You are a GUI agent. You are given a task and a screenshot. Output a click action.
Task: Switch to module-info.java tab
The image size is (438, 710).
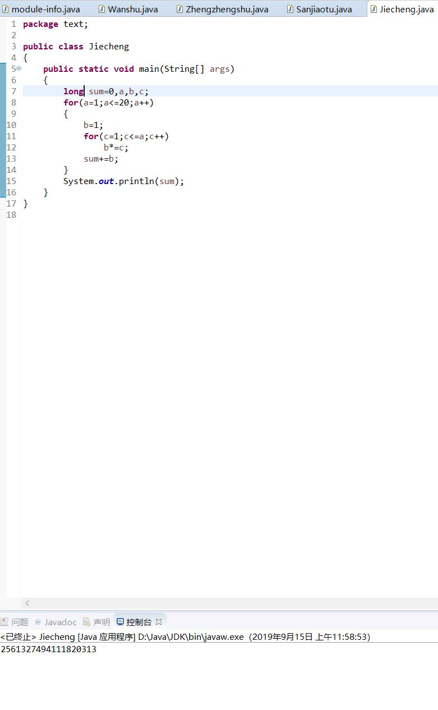point(42,9)
